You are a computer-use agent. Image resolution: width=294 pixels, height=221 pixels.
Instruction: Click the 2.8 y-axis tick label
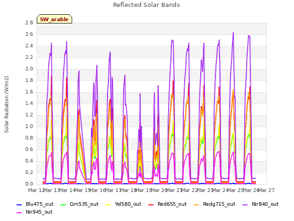(x=29, y=23)
